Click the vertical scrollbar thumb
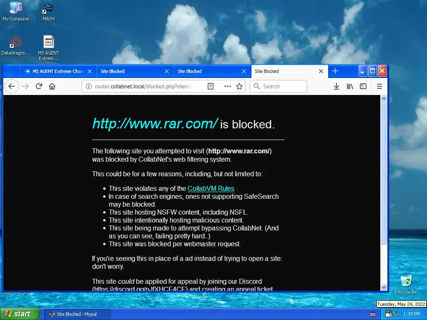Screen dimensions: 427x320 coord(384,173)
